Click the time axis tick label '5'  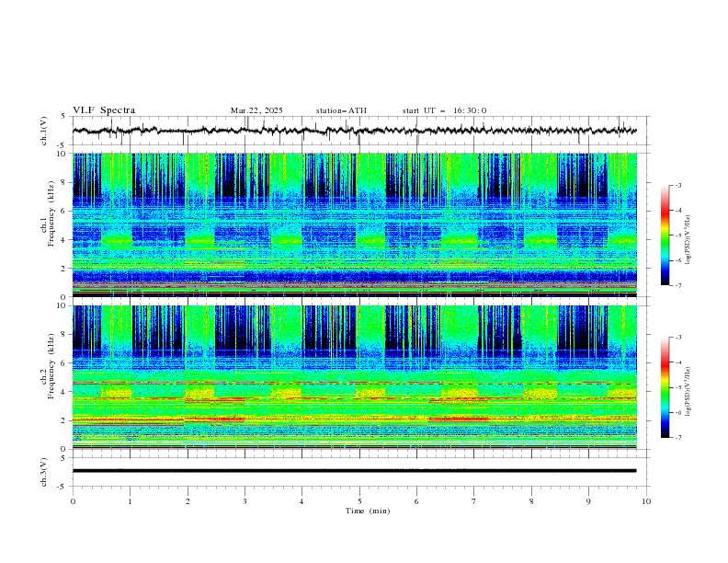coord(359,501)
